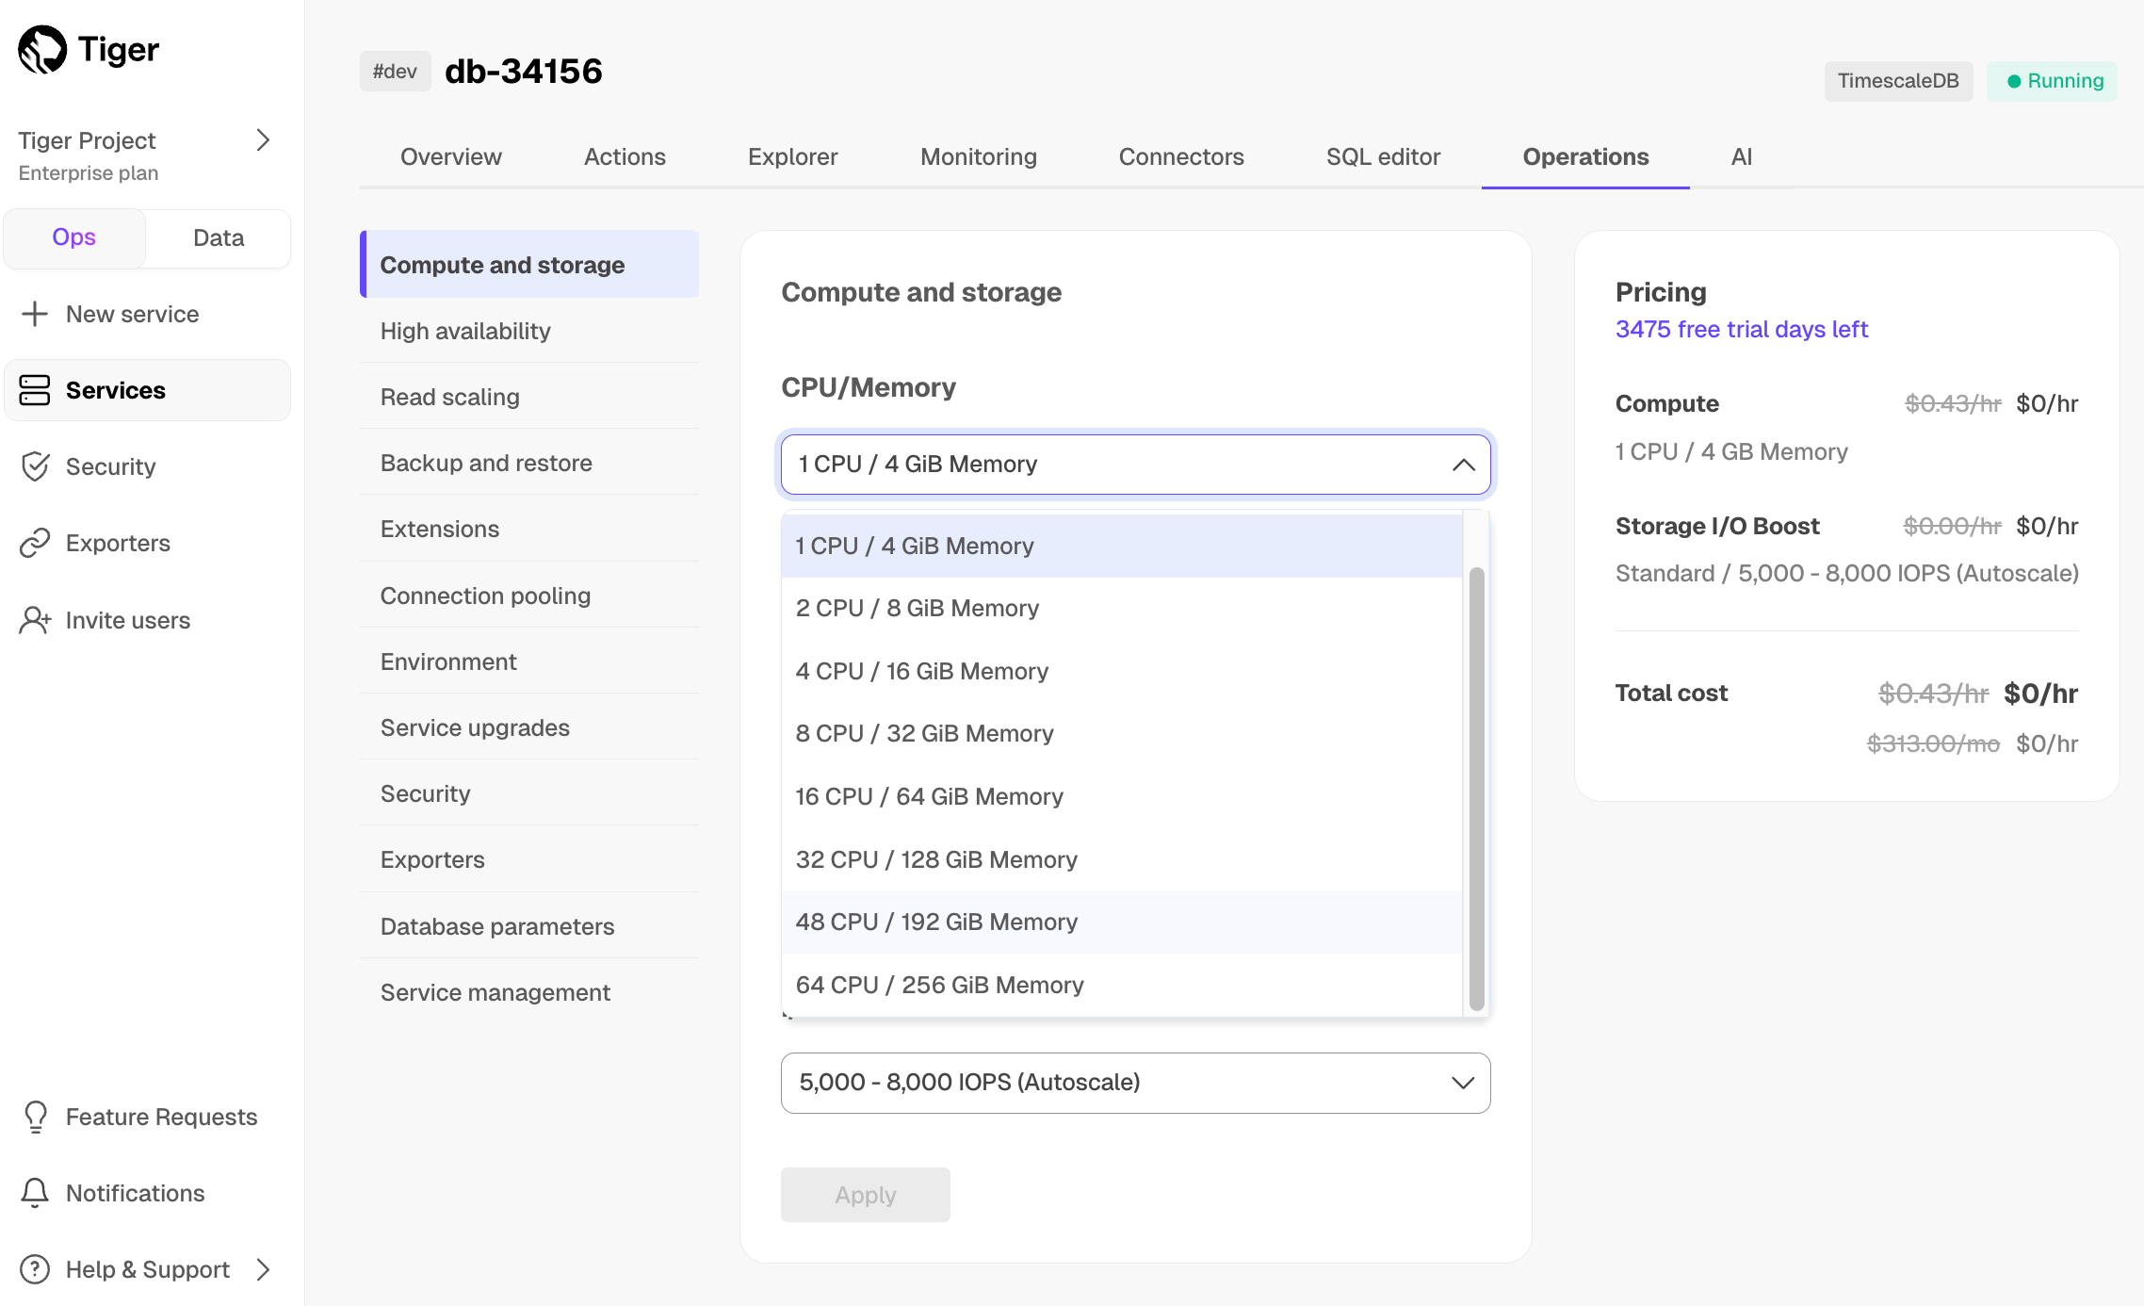The width and height of the screenshot is (2144, 1306).
Task: Expand the IOPS Autoscale dropdown
Action: coord(1462,1083)
